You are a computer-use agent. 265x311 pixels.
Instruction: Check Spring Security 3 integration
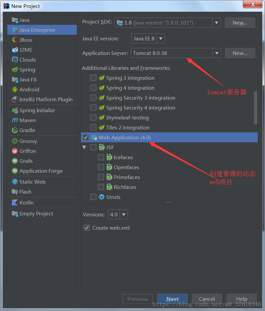[x=93, y=98]
